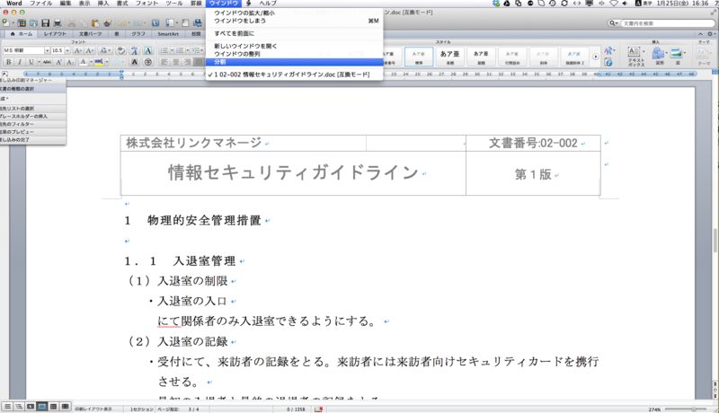Open the SmartArt ribbon tab
The height and width of the screenshot is (413, 719).
pos(168,34)
